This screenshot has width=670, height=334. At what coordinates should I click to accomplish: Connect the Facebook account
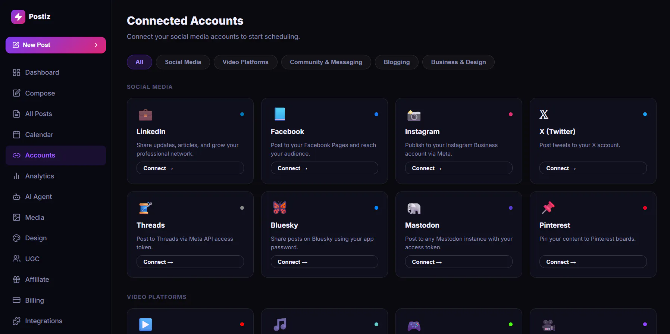(325, 168)
